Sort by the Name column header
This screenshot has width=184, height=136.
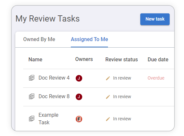pos(35,59)
